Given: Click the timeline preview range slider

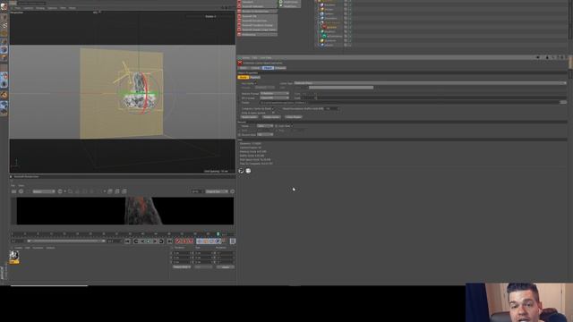Looking at the screenshot, I should pos(65,241).
